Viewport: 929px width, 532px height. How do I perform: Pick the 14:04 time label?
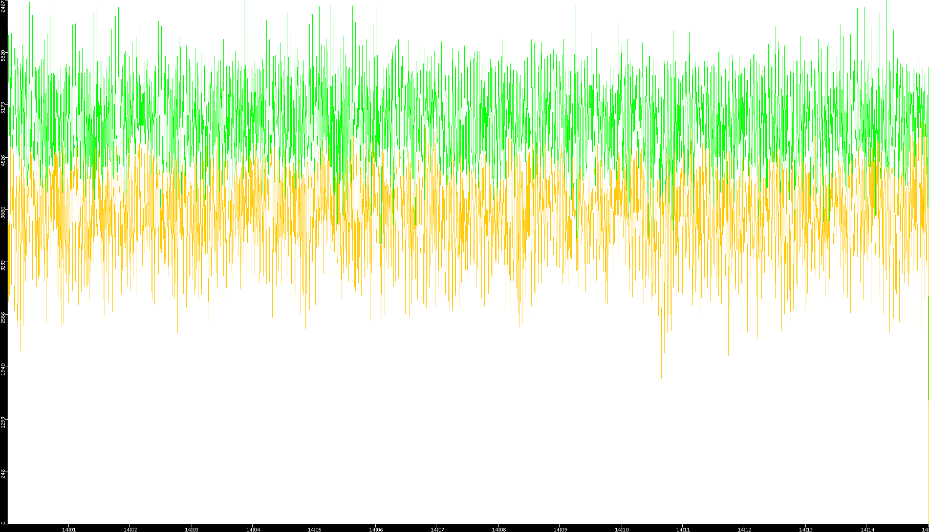click(x=253, y=529)
